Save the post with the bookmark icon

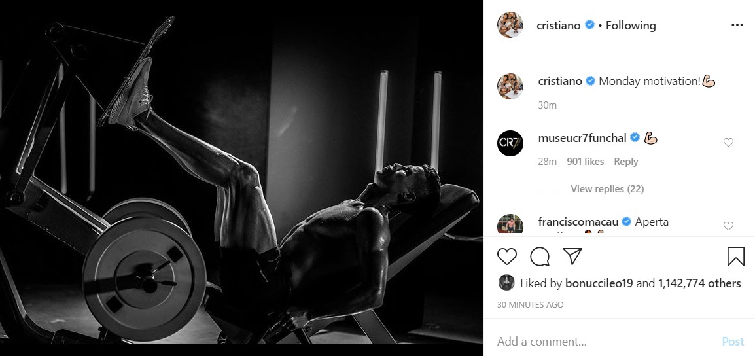tap(735, 257)
